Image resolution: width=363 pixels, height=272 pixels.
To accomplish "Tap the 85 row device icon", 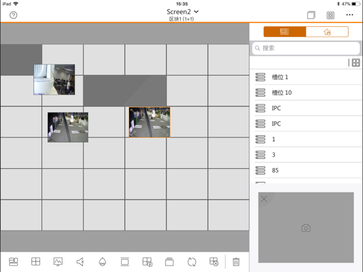I will click(260, 170).
